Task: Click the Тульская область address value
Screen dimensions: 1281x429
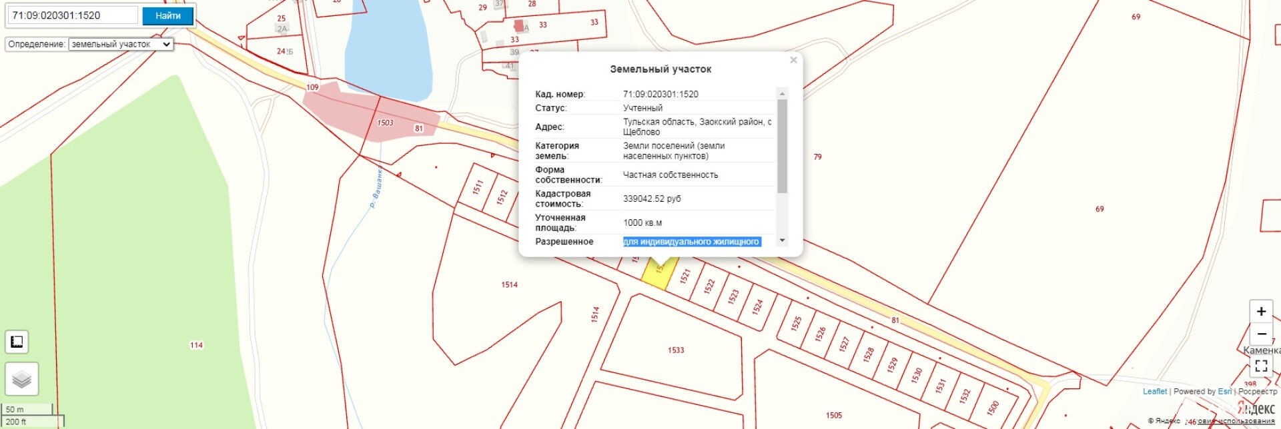Action: coord(697,127)
